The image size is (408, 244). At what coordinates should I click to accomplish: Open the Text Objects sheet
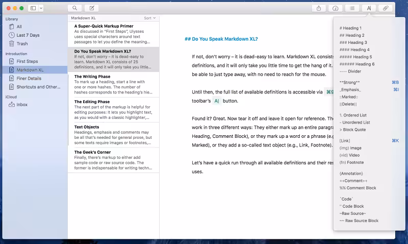pyautogui.click(x=113, y=135)
